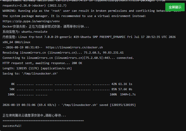The width and height of the screenshot is (186, 131).
Task: Click the Connecting to linuxmirrors.cn line
Action: tap(68, 58)
